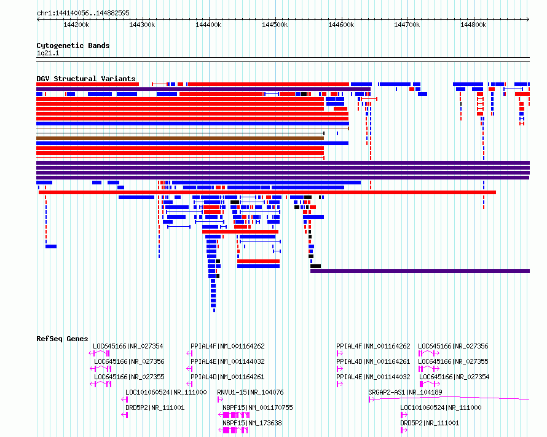Select PPIAL4F label beside LOC645166|NR_027356

(373, 346)
